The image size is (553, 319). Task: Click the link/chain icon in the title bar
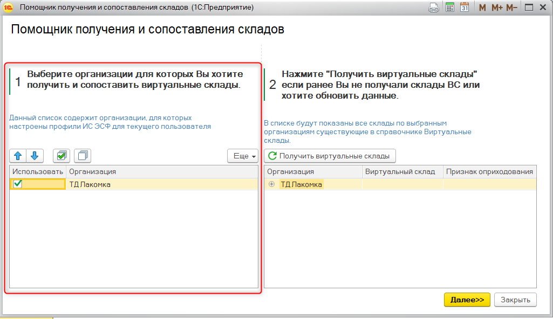click(434, 8)
